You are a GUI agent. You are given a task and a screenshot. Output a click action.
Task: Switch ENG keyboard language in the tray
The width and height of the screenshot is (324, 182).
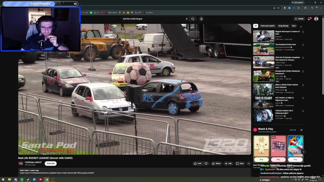click(307, 179)
